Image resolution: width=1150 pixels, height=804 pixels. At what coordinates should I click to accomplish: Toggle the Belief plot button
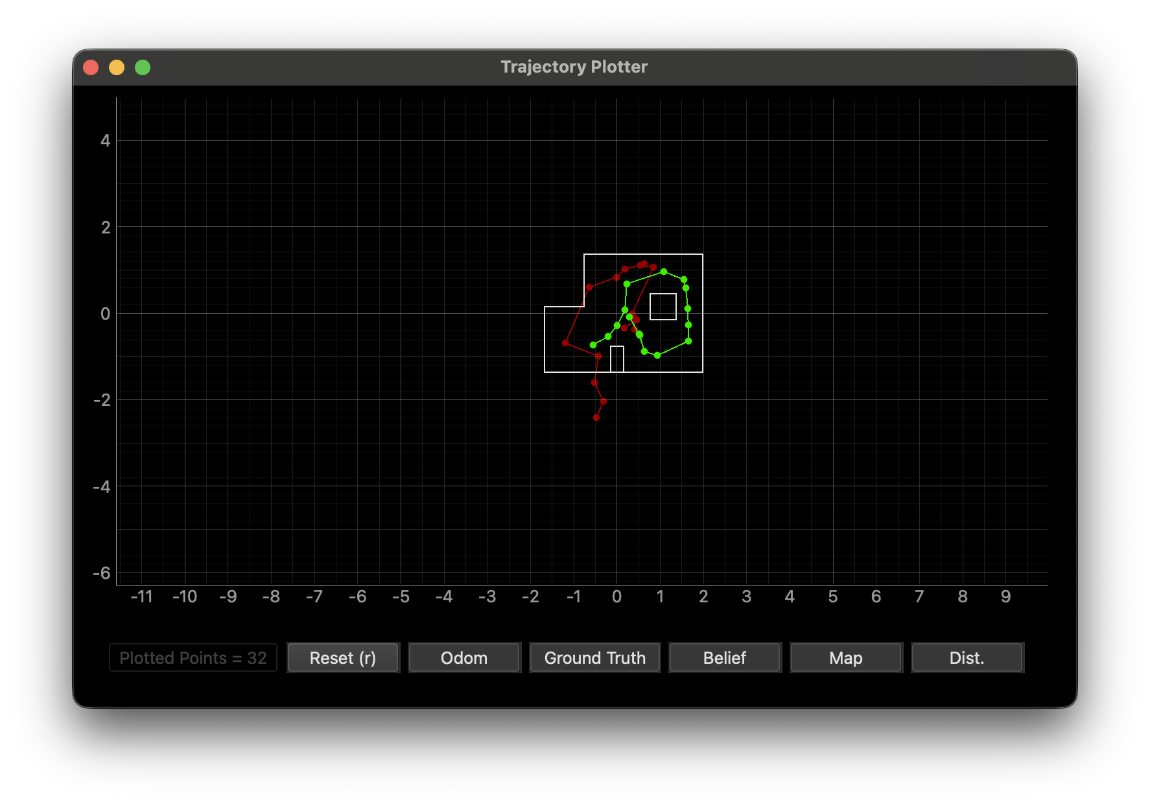(725, 657)
